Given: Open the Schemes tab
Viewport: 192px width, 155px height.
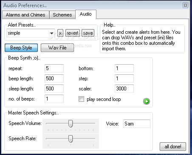Looking at the screenshot, I should (x=62, y=15).
